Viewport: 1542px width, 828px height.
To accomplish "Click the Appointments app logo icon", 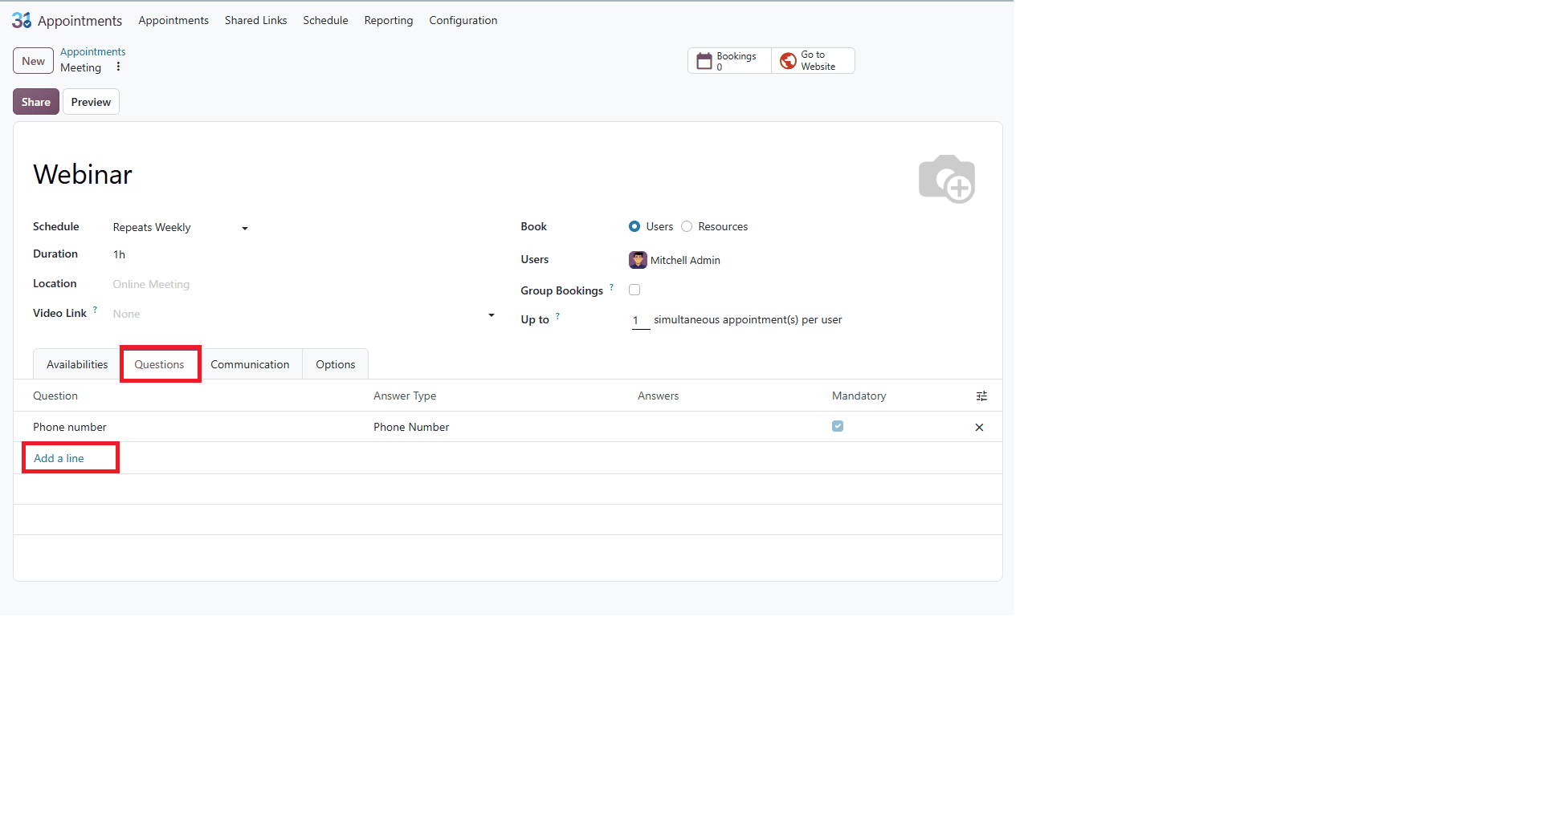I will point(22,20).
